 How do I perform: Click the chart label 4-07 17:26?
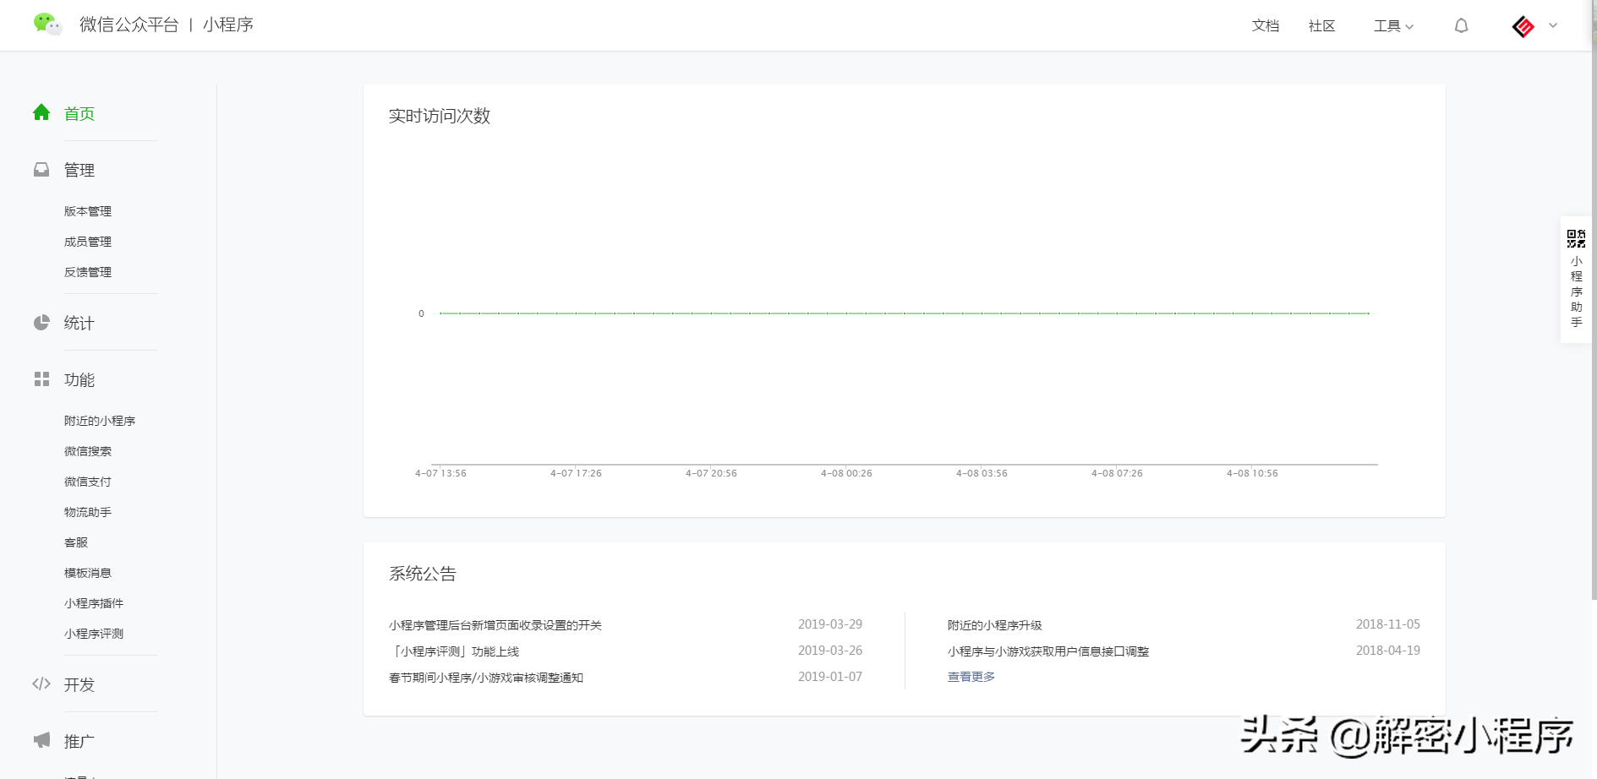576,473
